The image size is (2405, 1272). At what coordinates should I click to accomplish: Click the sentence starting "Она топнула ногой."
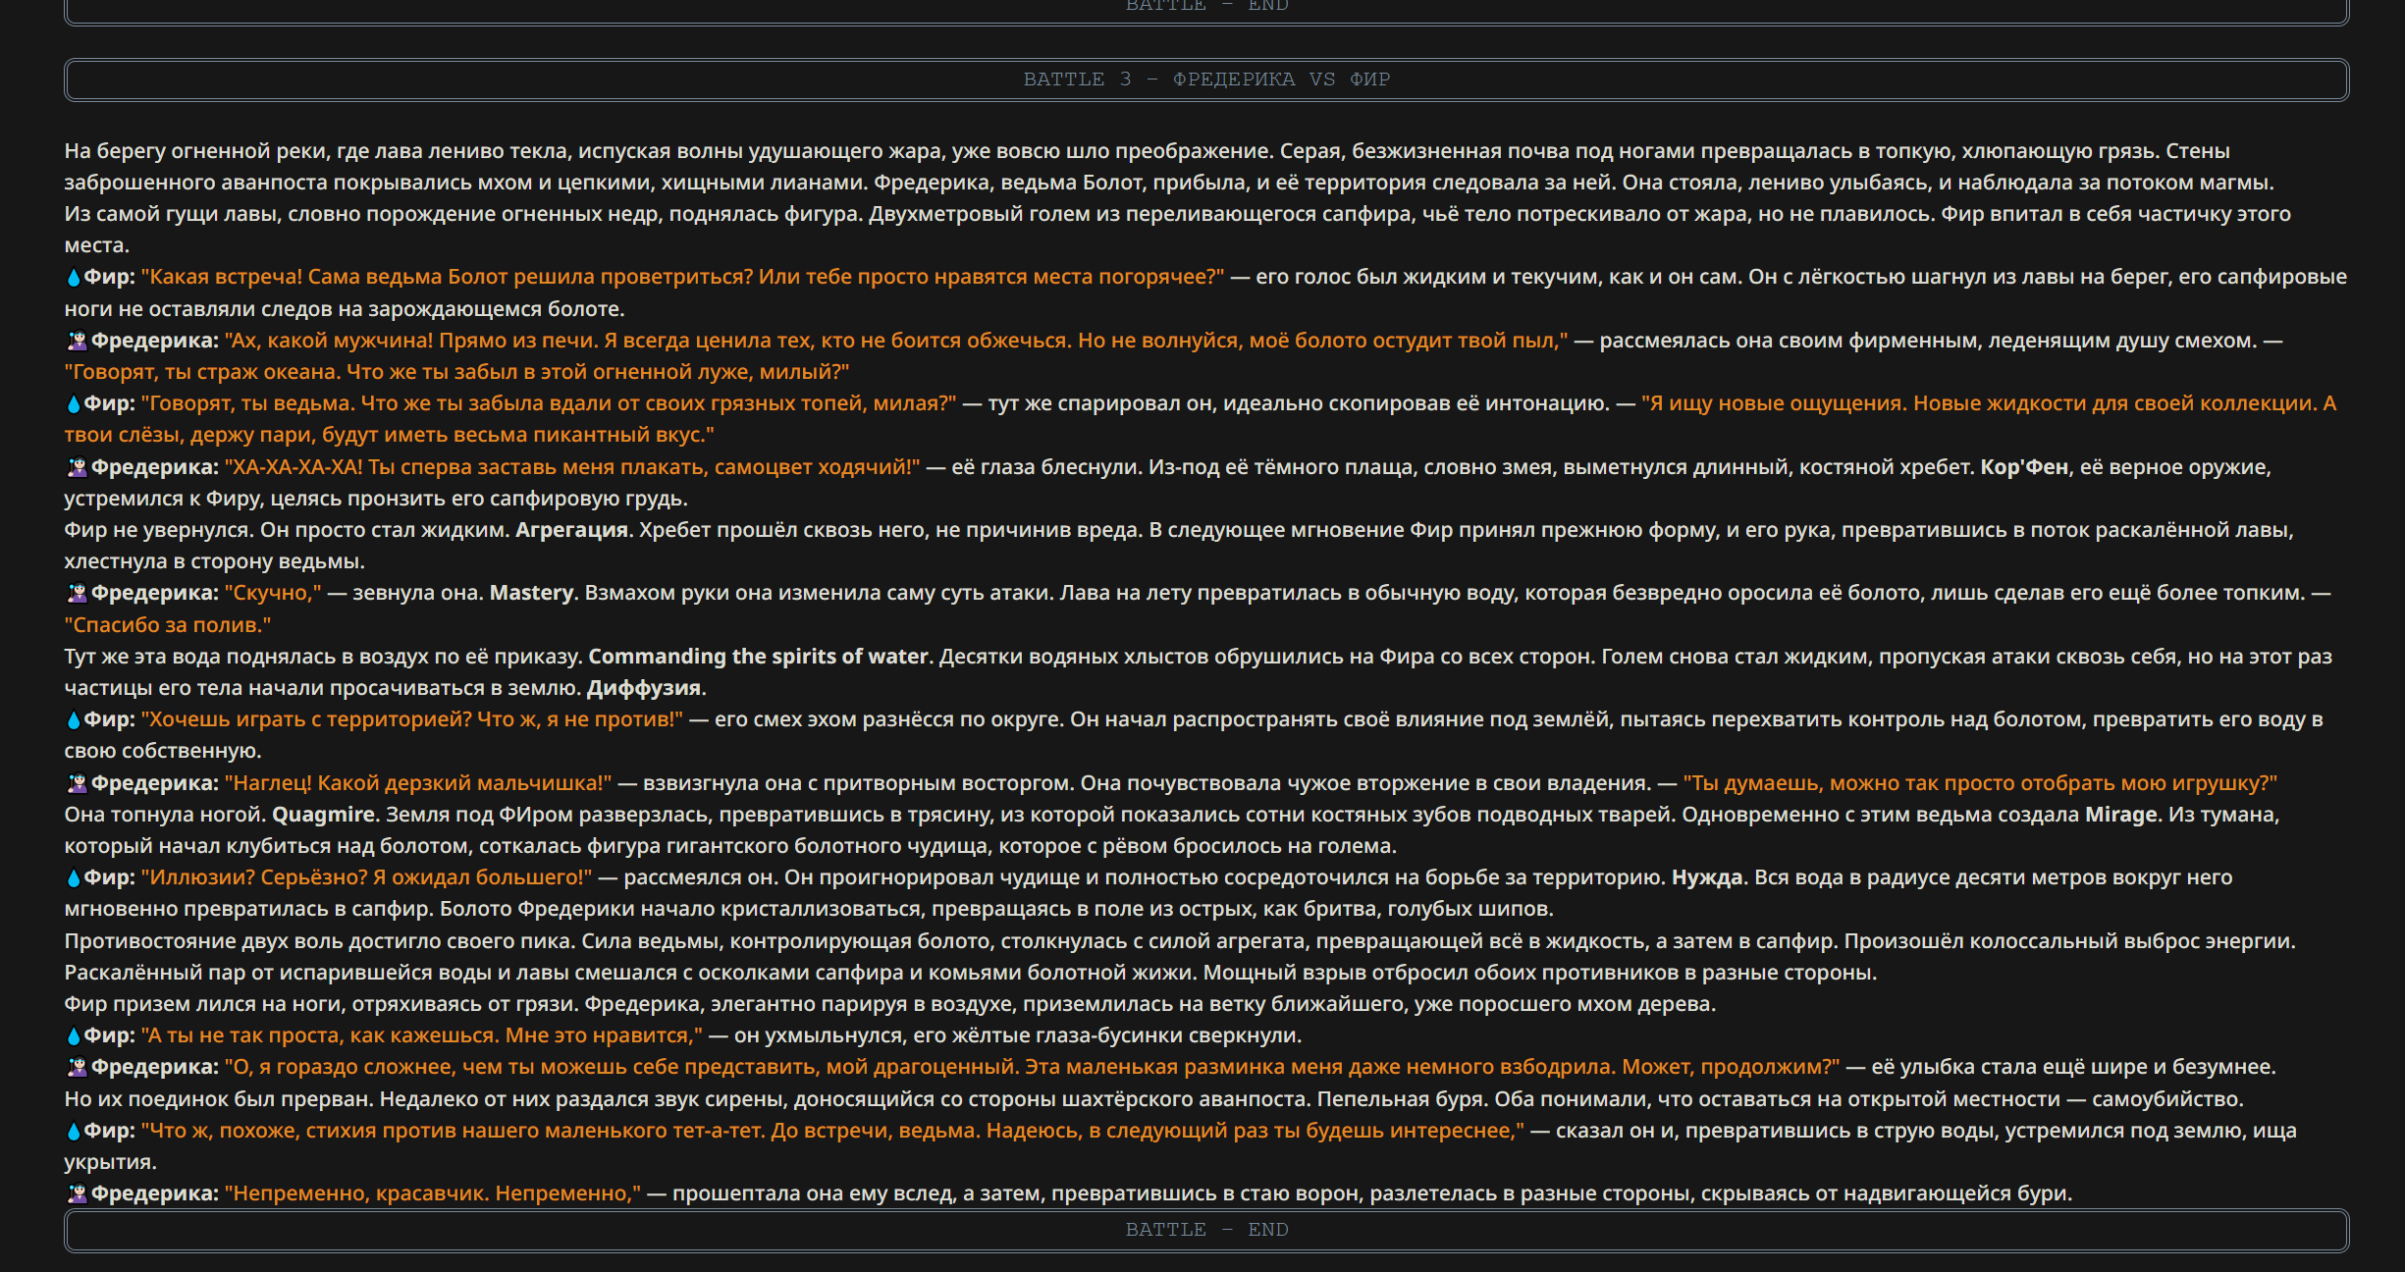point(165,815)
